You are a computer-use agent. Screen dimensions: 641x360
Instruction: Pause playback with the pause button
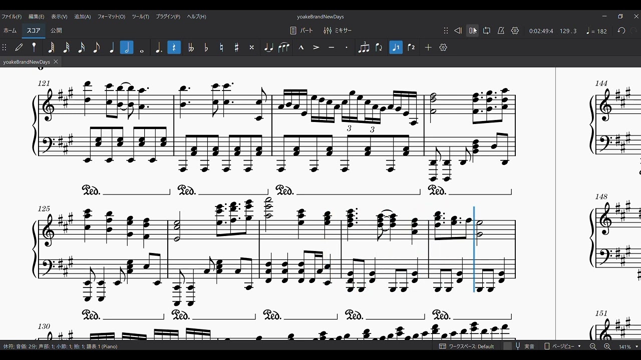point(472,31)
